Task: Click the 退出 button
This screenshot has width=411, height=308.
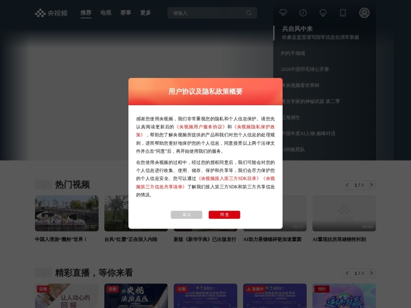Action: [x=186, y=215]
